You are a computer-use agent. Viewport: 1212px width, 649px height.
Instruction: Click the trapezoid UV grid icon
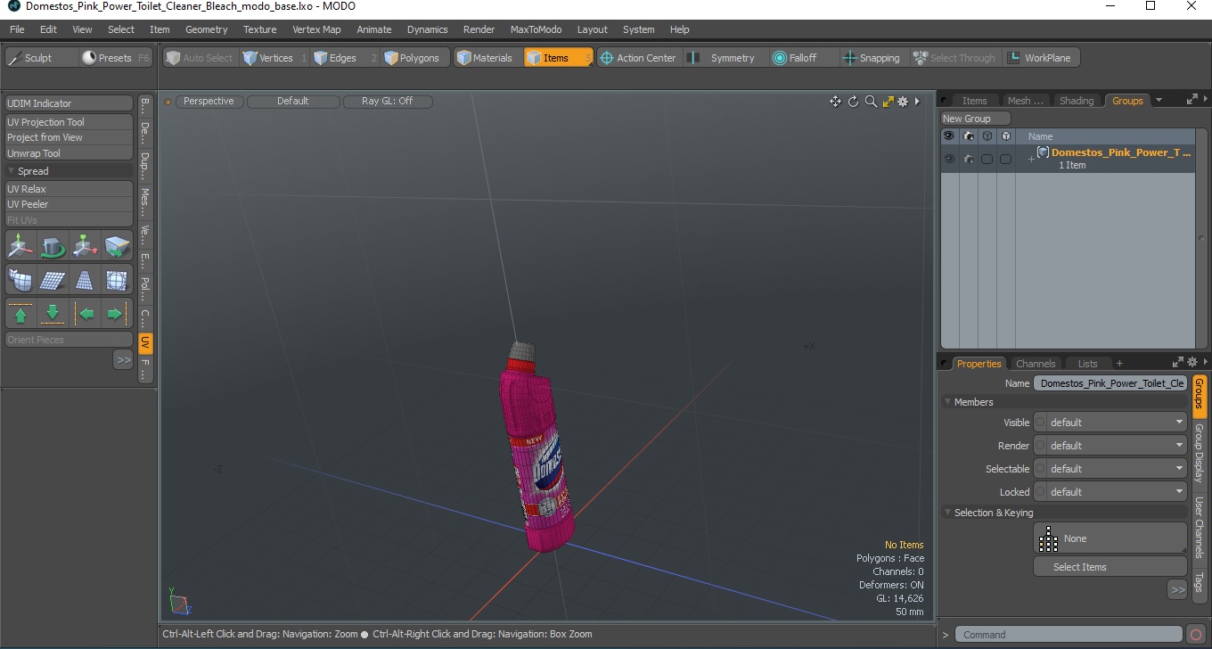(85, 280)
